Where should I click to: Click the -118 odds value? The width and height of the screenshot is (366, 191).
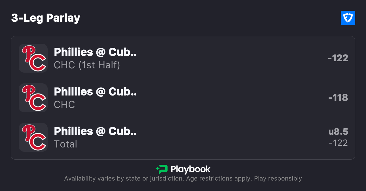pos(338,98)
